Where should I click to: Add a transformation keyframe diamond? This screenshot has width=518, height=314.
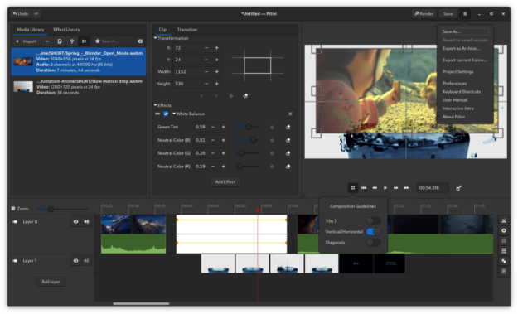231,96
